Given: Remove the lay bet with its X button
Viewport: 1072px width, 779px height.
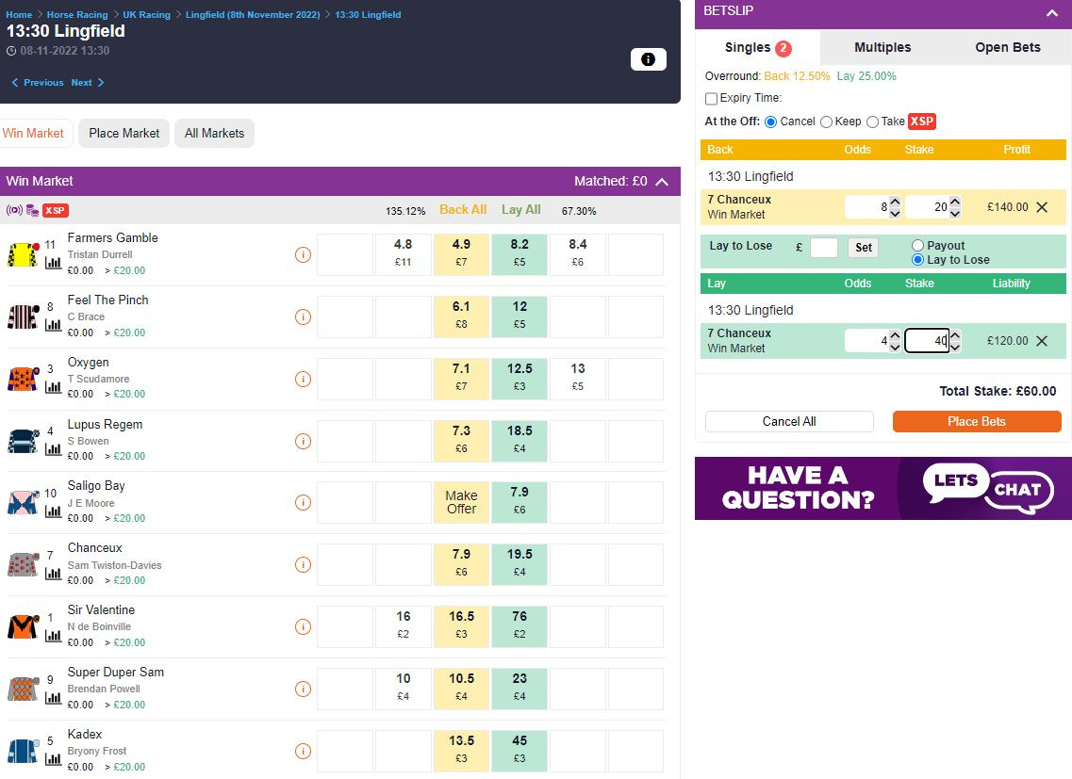Looking at the screenshot, I should (1042, 340).
